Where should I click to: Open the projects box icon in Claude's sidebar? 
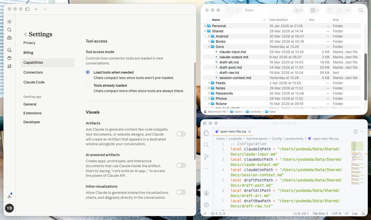9,58
